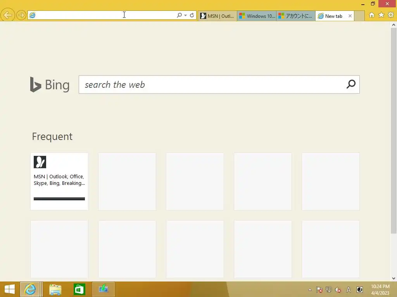Image resolution: width=397 pixels, height=297 pixels.
Task: Launch the Windows Store taskbar icon
Action: tap(79, 289)
